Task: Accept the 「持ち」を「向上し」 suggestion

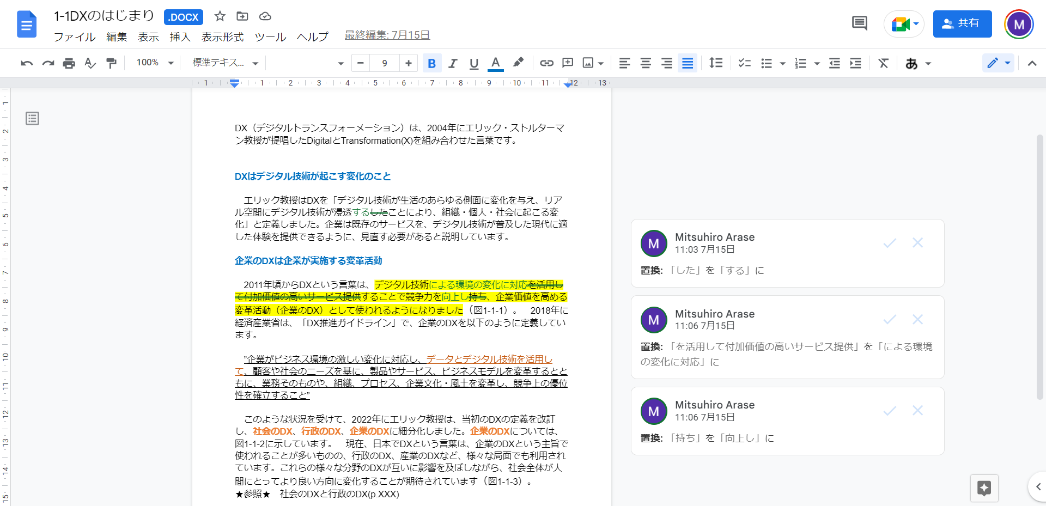Action: 890,411
